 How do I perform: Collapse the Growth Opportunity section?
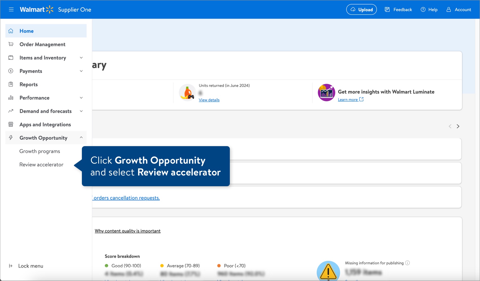click(x=81, y=138)
